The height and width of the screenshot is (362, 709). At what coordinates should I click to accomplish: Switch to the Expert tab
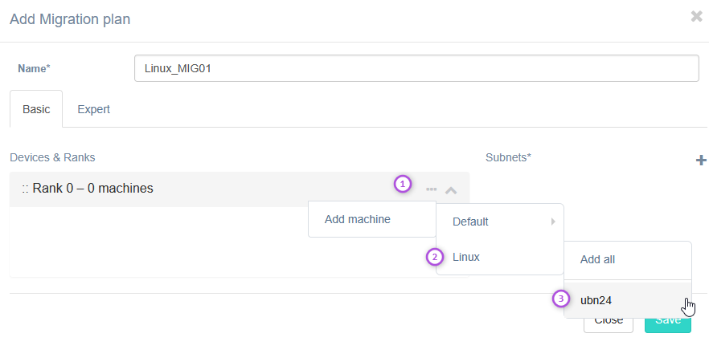click(x=93, y=109)
